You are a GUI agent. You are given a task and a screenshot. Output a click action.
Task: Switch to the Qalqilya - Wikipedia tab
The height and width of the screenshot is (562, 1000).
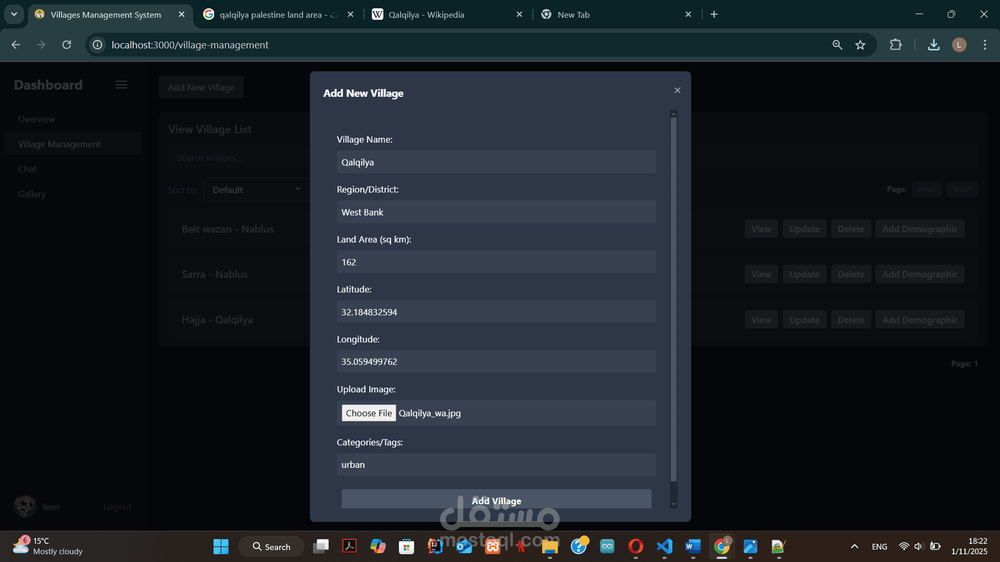pos(426,15)
